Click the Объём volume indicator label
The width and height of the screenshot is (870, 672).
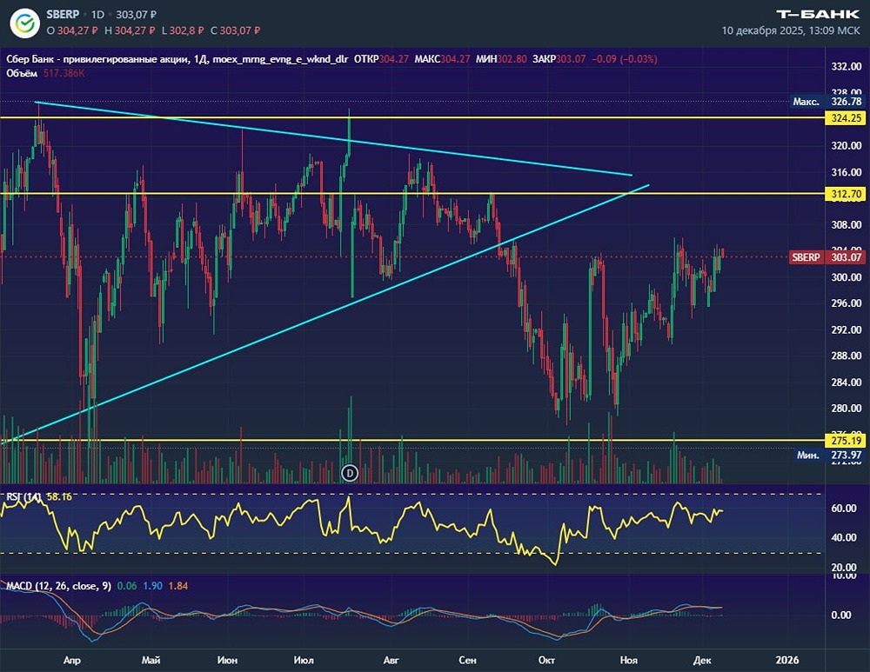coord(22,73)
